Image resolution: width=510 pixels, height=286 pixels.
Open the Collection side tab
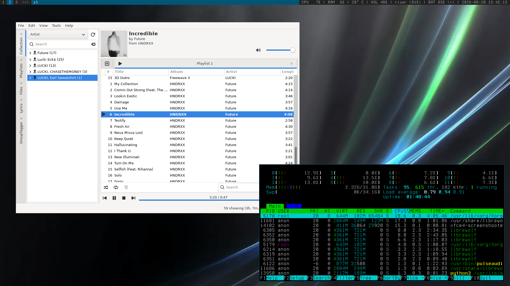click(21, 46)
